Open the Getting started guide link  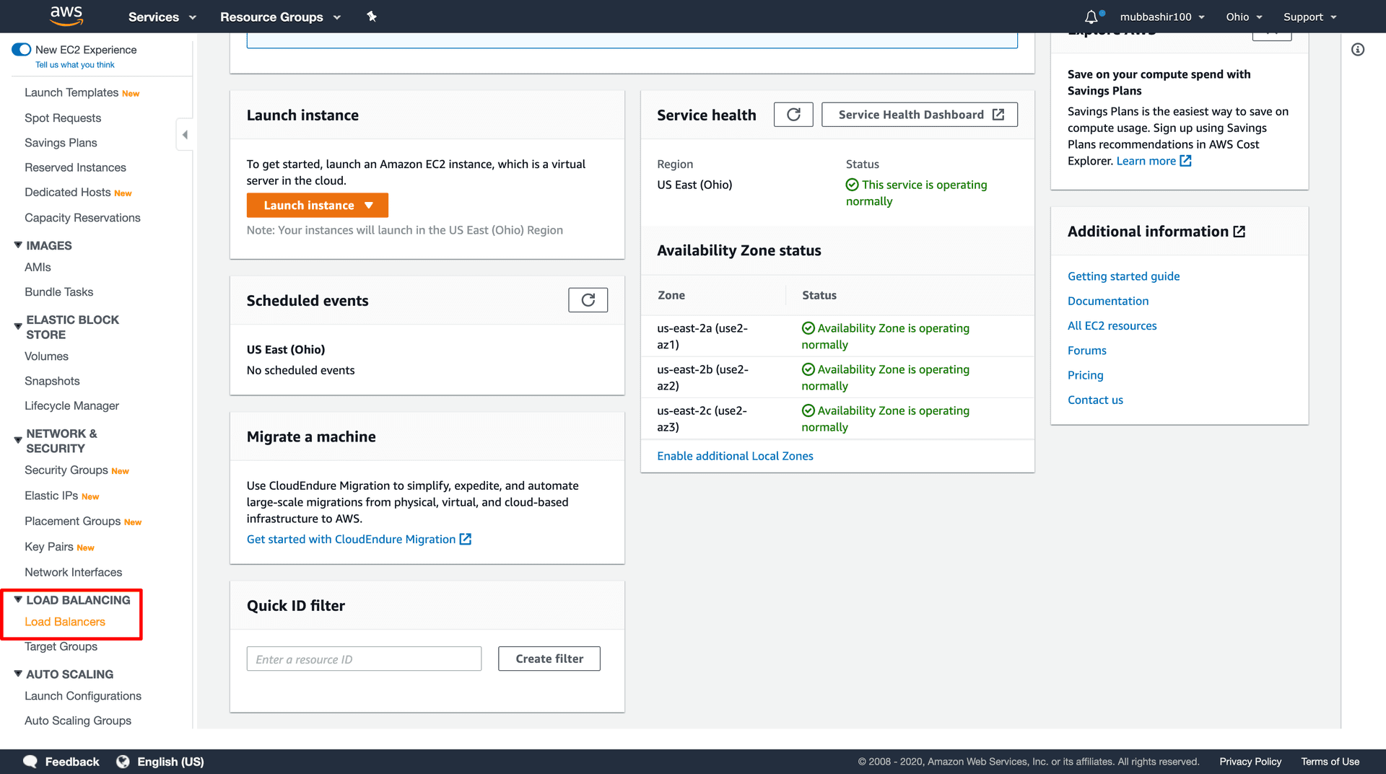[1123, 276]
